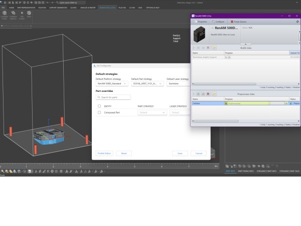Open the Profile Editor button
This screenshot has width=301, height=226.
(x=105, y=153)
